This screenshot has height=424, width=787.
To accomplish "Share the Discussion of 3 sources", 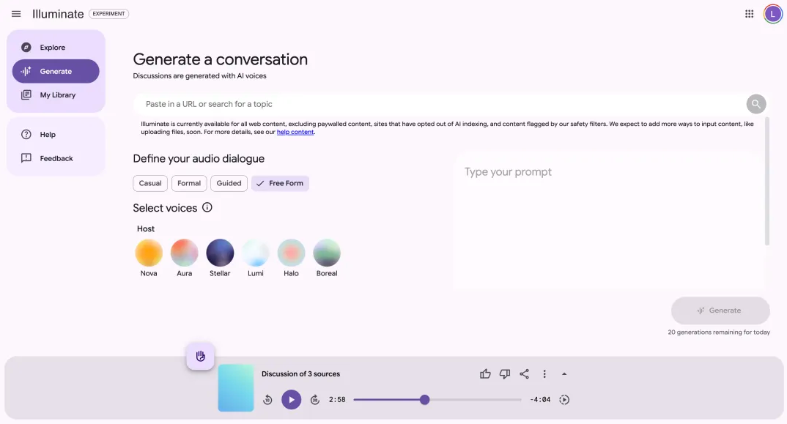I will [x=524, y=373].
